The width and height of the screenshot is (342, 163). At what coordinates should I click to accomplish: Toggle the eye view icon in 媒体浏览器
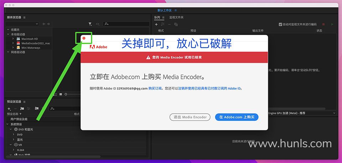tap(98, 24)
